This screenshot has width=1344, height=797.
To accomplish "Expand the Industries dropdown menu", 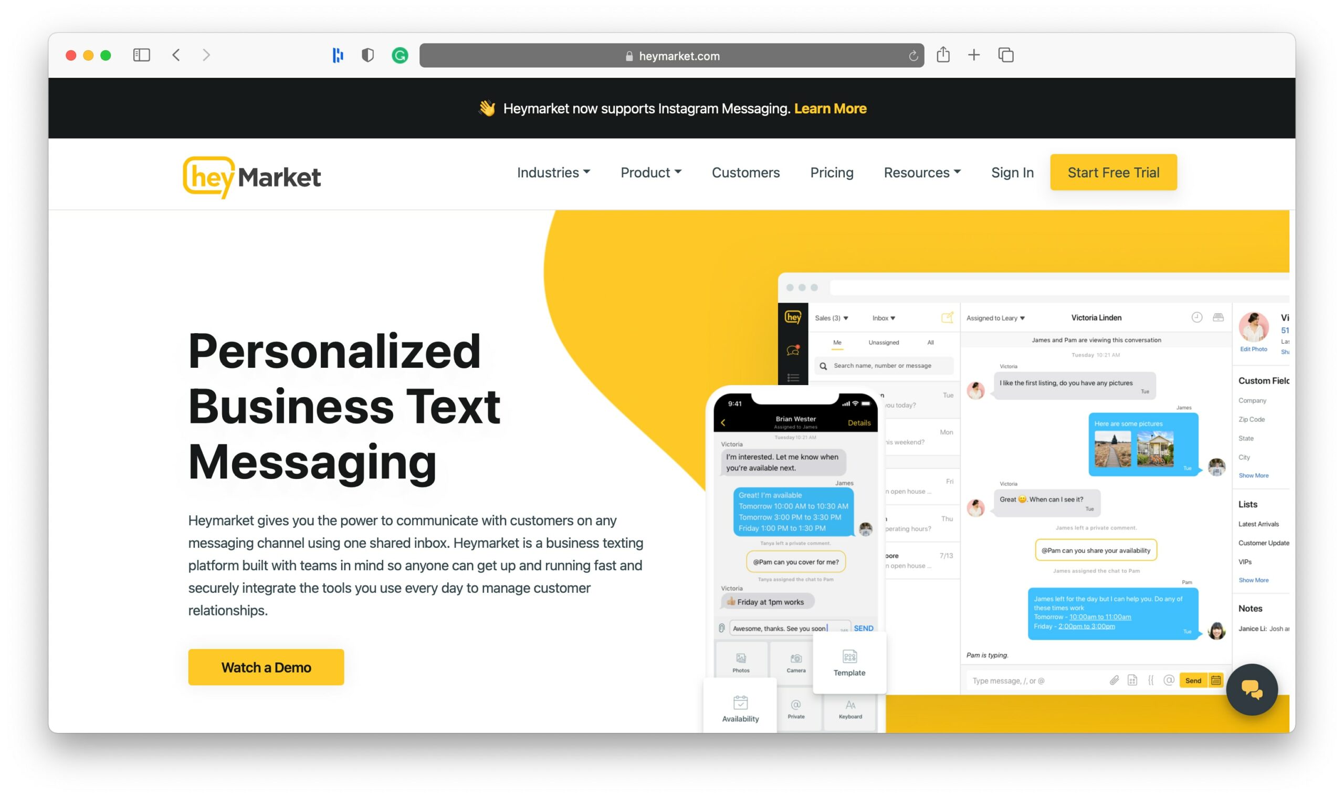I will pos(552,173).
